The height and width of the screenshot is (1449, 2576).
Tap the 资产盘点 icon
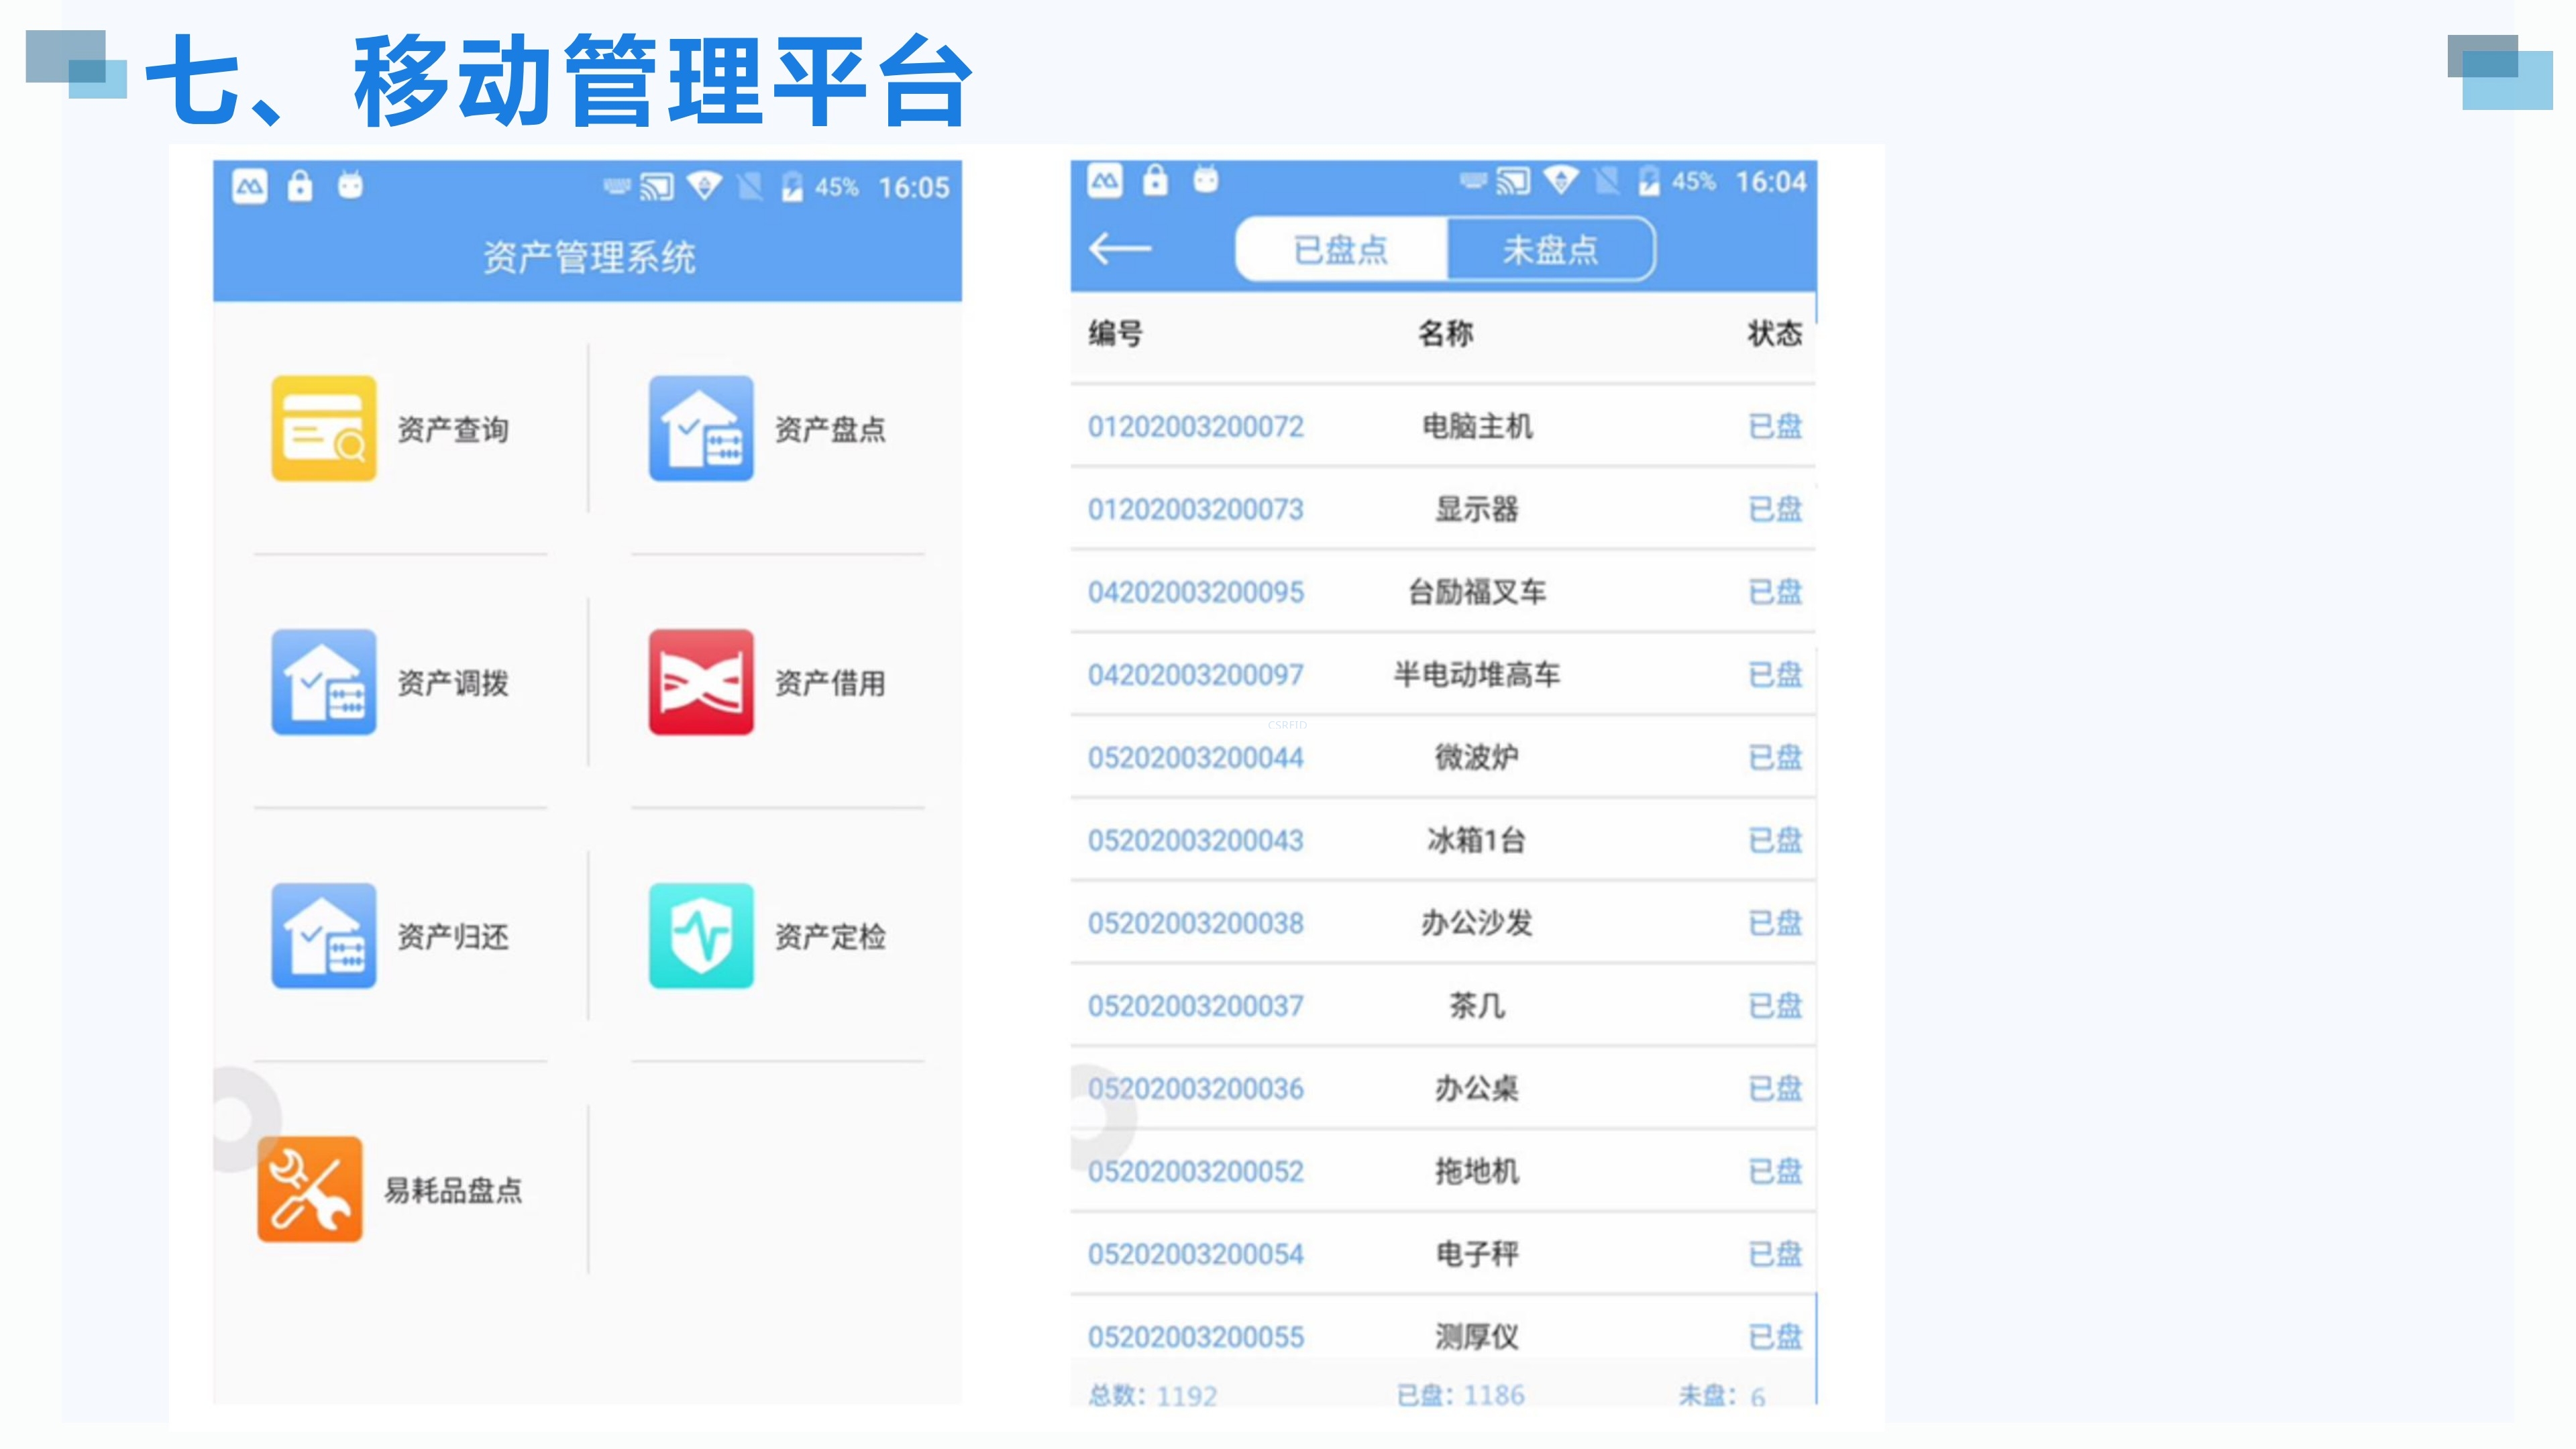tap(700, 428)
